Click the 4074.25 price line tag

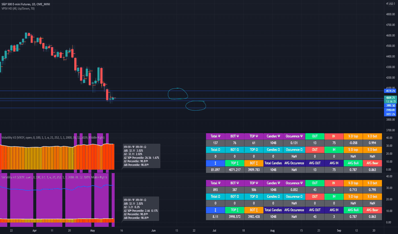click(390, 91)
